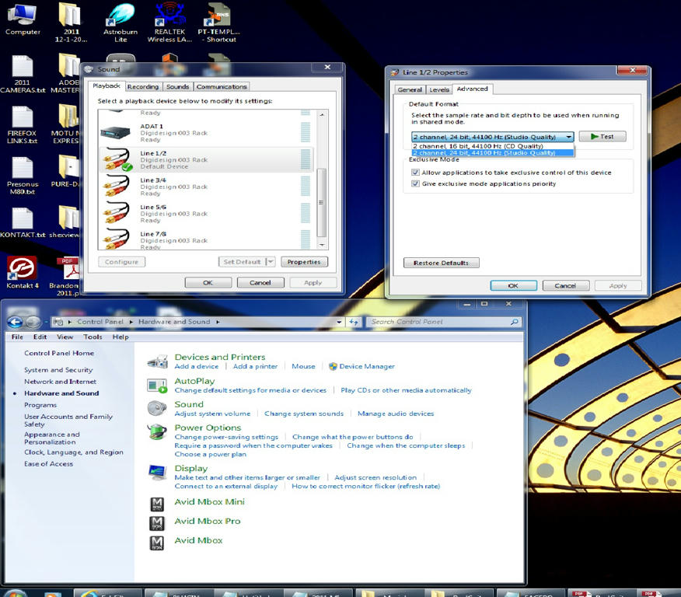Click the Sound speaker icon in Control Panel
Screen dimensions: 681x597
[x=157, y=408]
